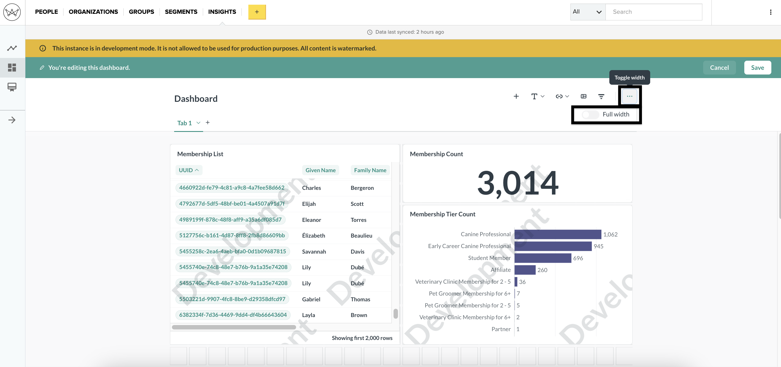The image size is (781, 367).
Task: Go to the INSIGHTS menu
Action: pos(222,12)
